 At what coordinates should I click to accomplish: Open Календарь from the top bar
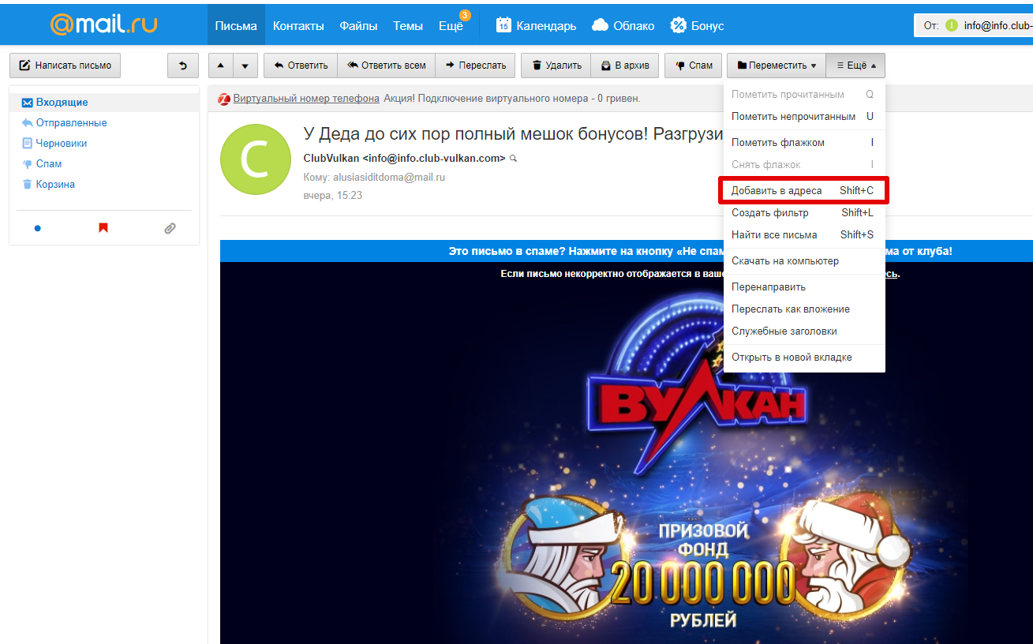(x=537, y=25)
